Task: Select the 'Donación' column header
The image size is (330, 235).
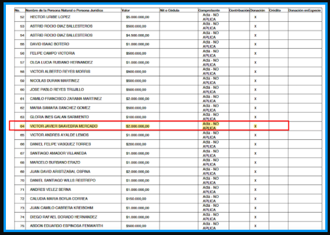Action: [258, 11]
